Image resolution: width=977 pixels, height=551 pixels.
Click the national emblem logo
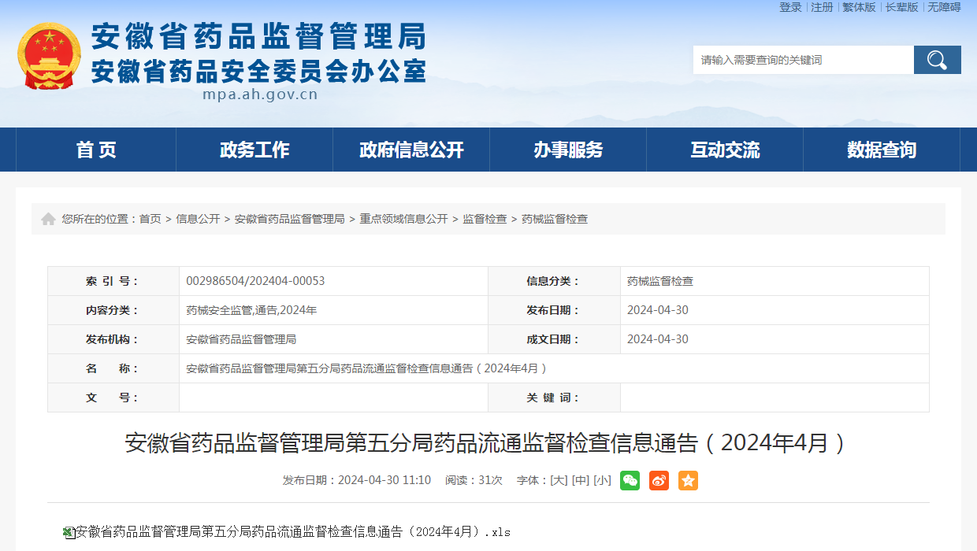click(x=49, y=55)
